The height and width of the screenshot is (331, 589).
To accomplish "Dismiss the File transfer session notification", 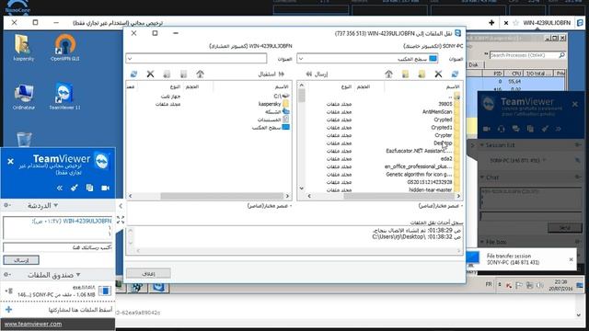I will pos(571,259).
